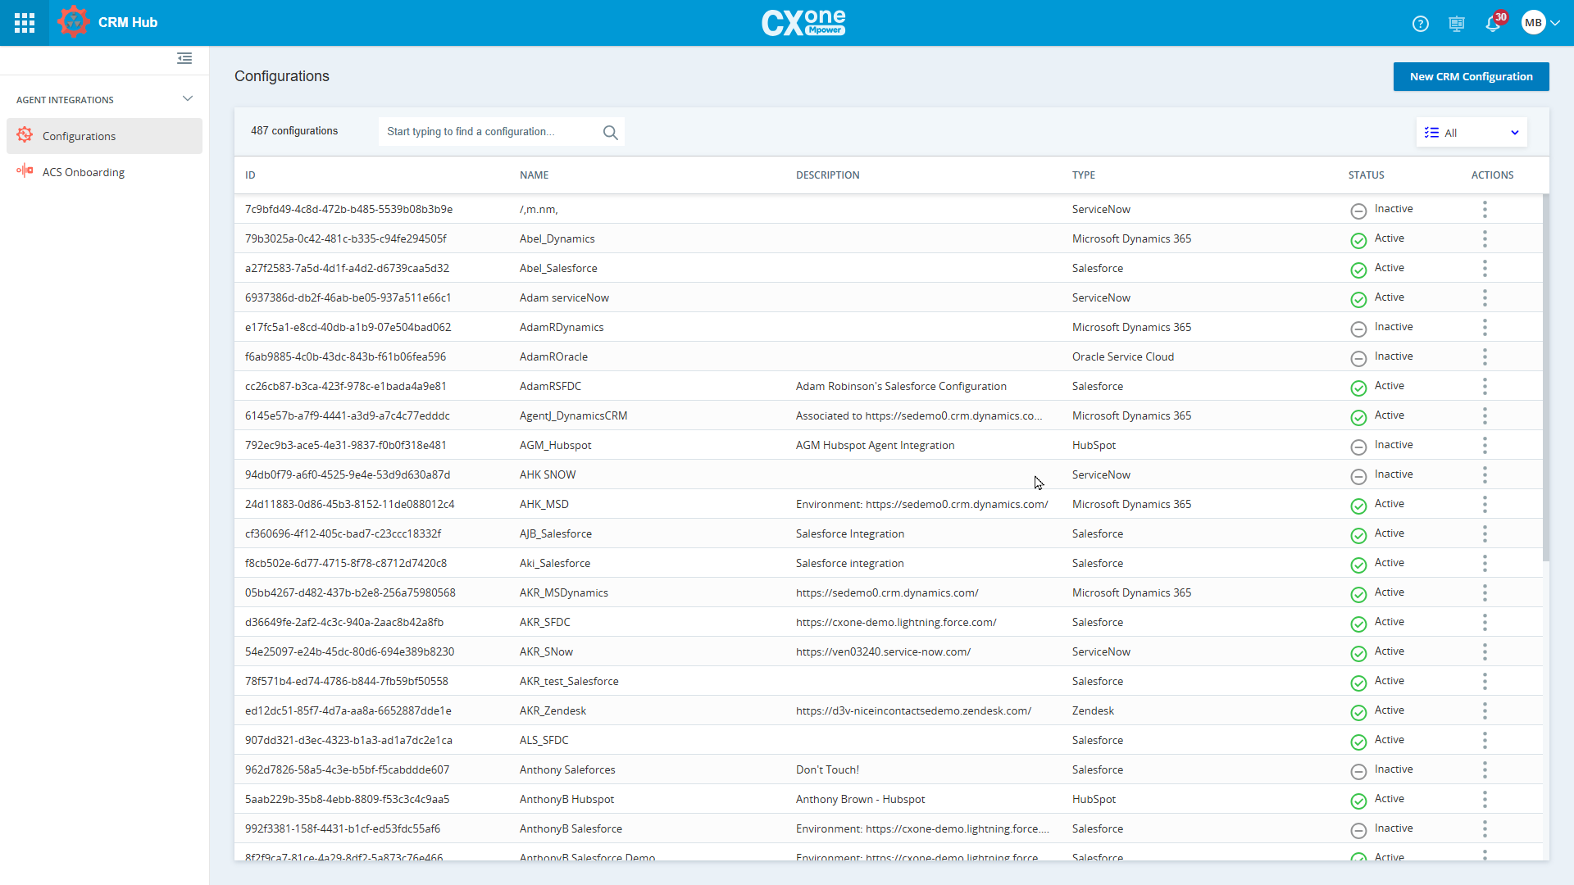1574x885 pixels.
Task: Open the Help question mark icon
Action: 1420,23
